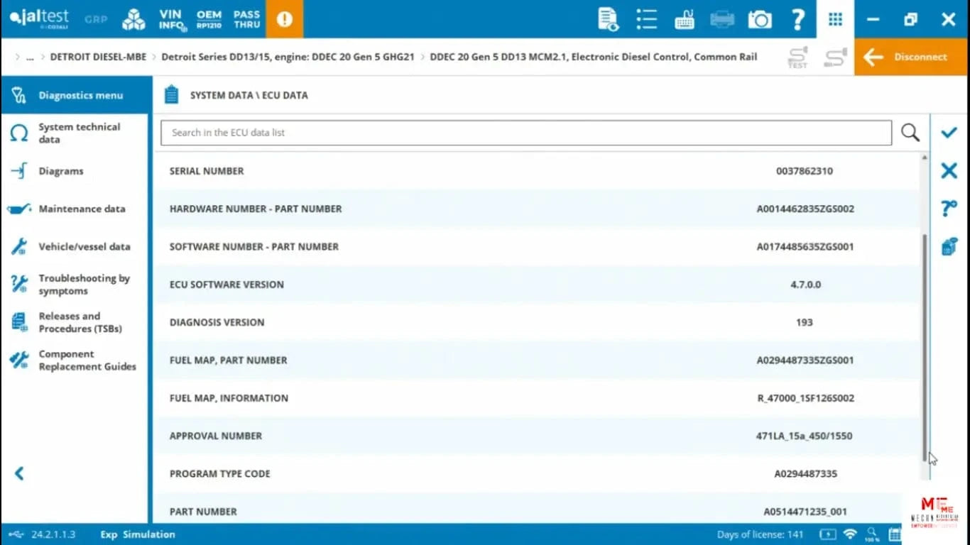Open the Diagnostics menu
Image resolution: width=970 pixels, height=545 pixels.
pos(76,95)
